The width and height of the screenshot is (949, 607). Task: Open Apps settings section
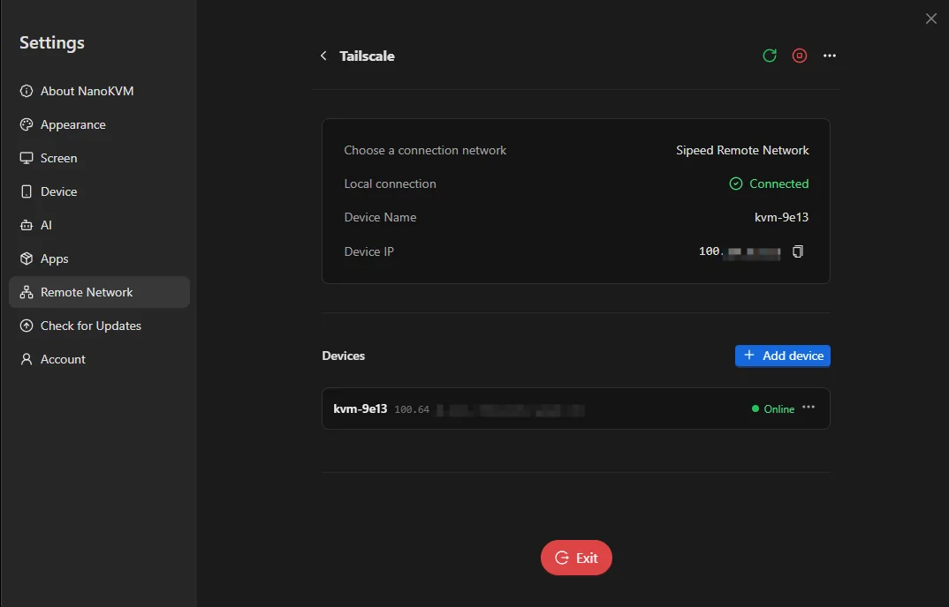pyautogui.click(x=99, y=259)
